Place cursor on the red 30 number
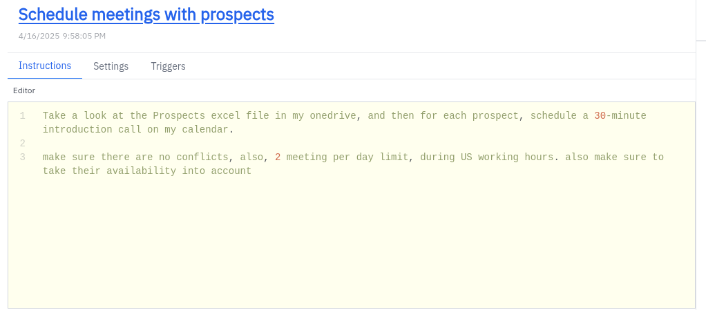This screenshot has width=706, height=310. [x=600, y=116]
